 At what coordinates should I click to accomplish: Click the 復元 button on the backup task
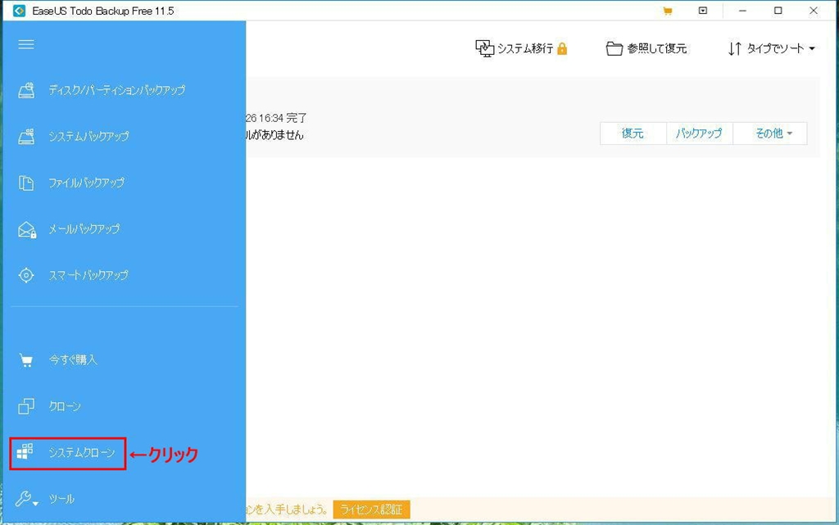click(633, 134)
